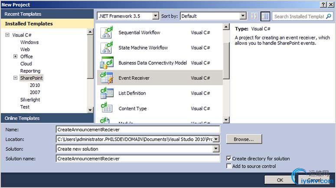Open the Solution dropdown
Image resolution: width=336 pixels, height=188 pixels.
click(216, 149)
